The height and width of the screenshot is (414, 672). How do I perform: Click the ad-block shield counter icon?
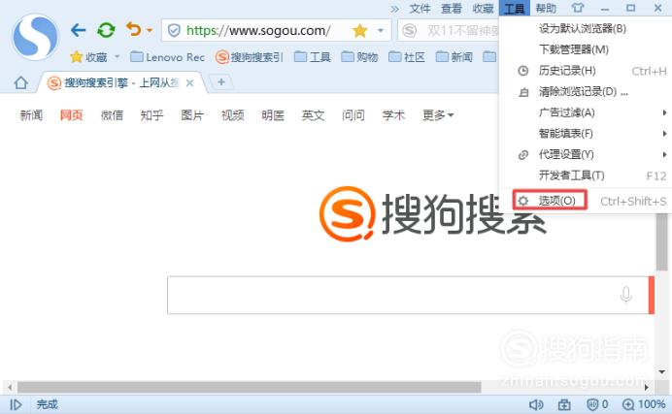[x=597, y=404]
